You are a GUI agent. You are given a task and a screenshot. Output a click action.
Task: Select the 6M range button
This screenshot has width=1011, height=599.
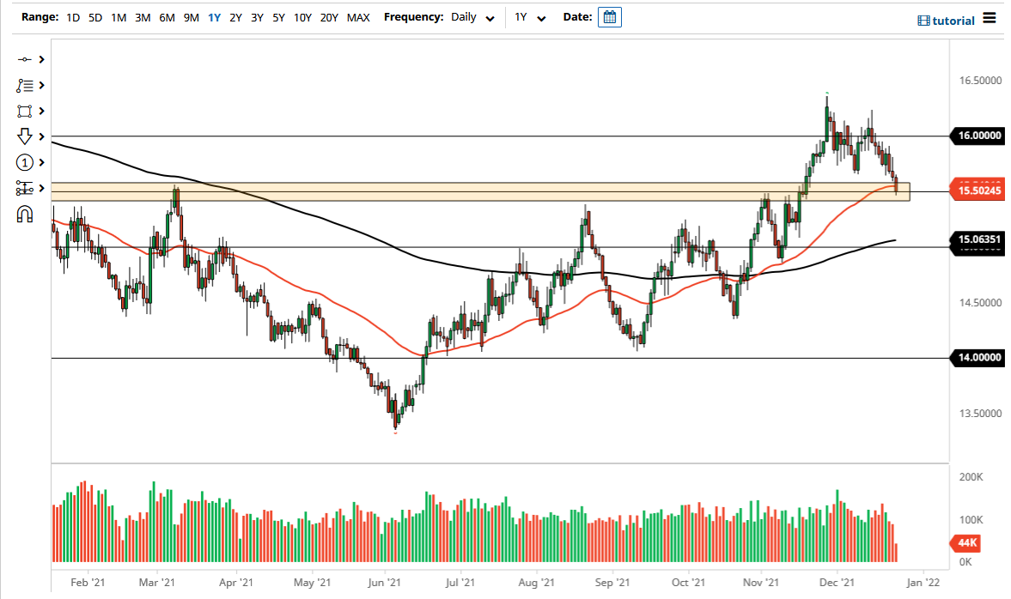tap(167, 17)
